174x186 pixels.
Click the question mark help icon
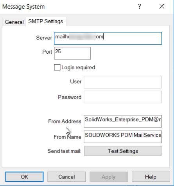pyautogui.click(x=140, y=6)
